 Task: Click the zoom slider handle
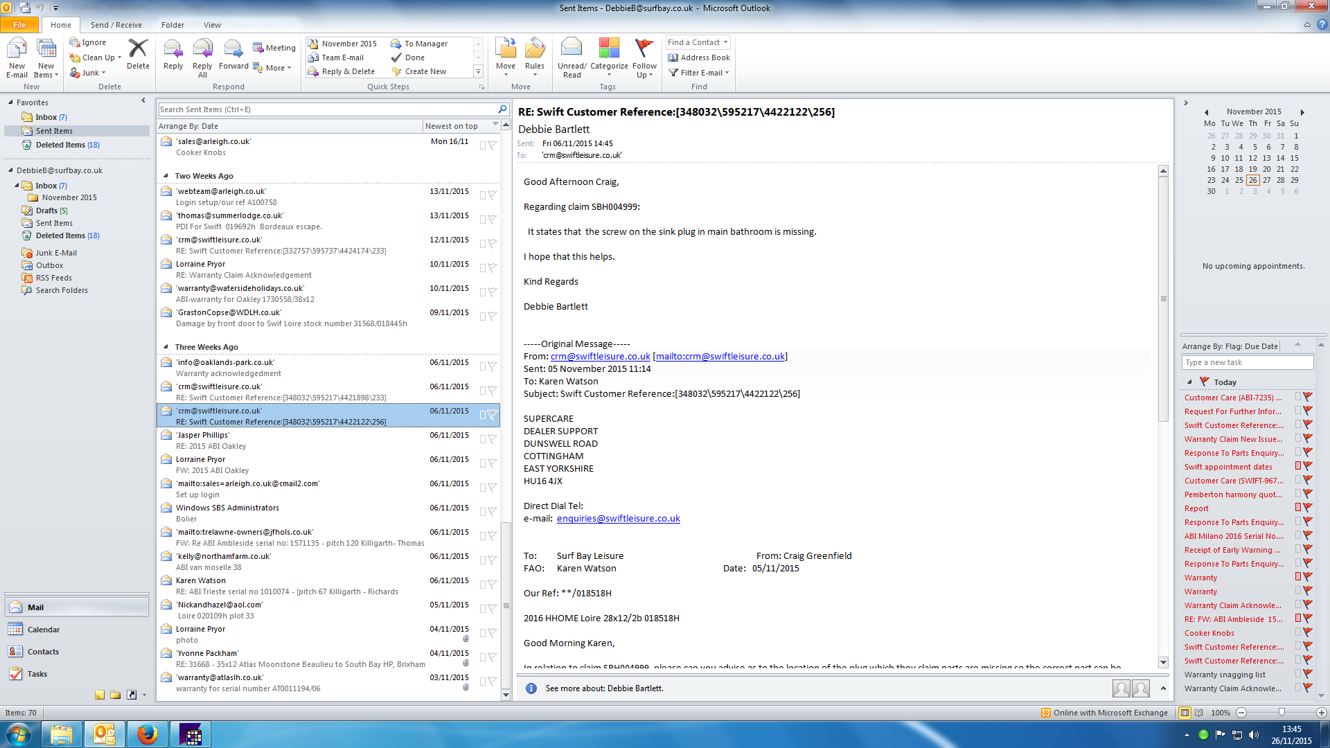point(1282,712)
